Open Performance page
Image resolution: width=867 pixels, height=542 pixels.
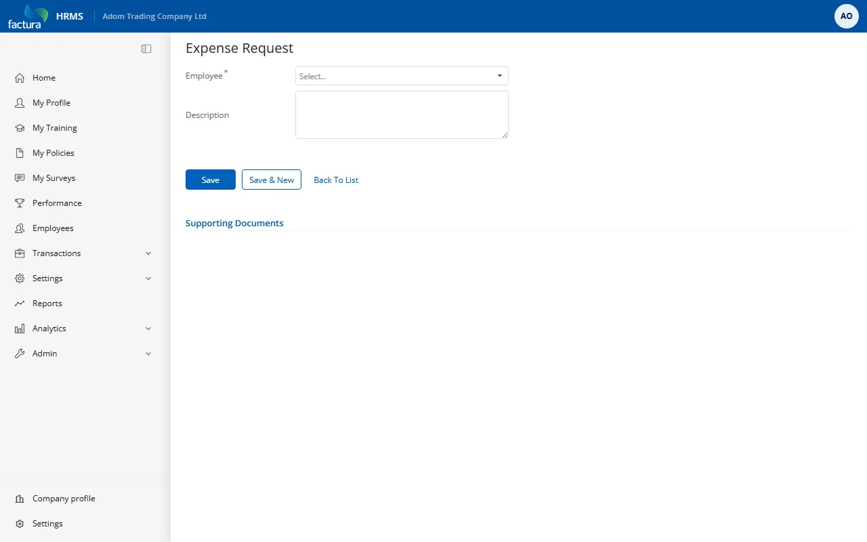click(x=57, y=203)
